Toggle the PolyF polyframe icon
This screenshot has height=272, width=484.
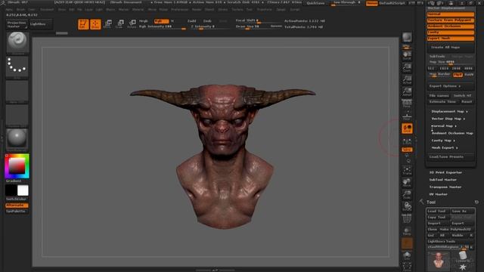(407, 218)
